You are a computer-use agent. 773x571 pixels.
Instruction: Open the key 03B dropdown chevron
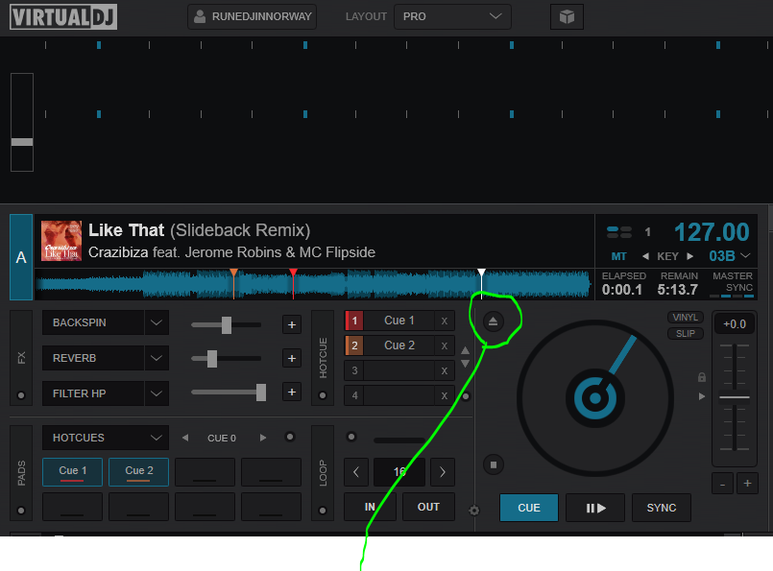click(746, 255)
